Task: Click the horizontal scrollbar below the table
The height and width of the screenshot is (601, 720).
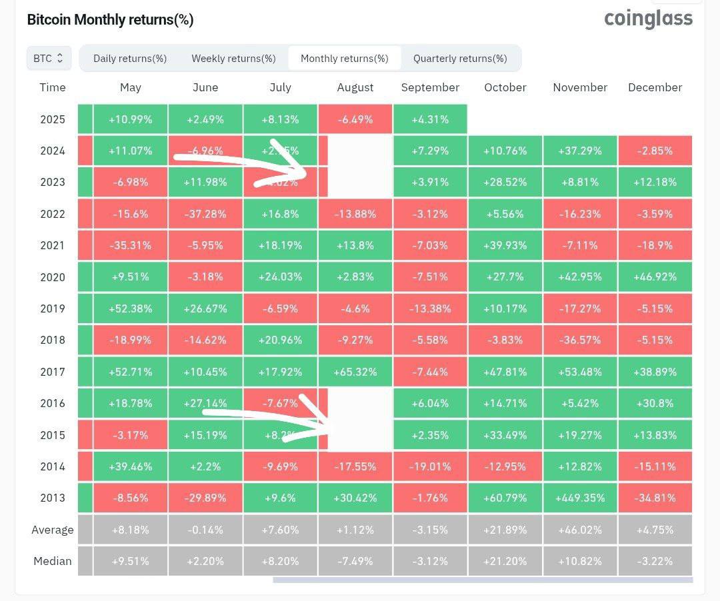Action: click(x=482, y=580)
